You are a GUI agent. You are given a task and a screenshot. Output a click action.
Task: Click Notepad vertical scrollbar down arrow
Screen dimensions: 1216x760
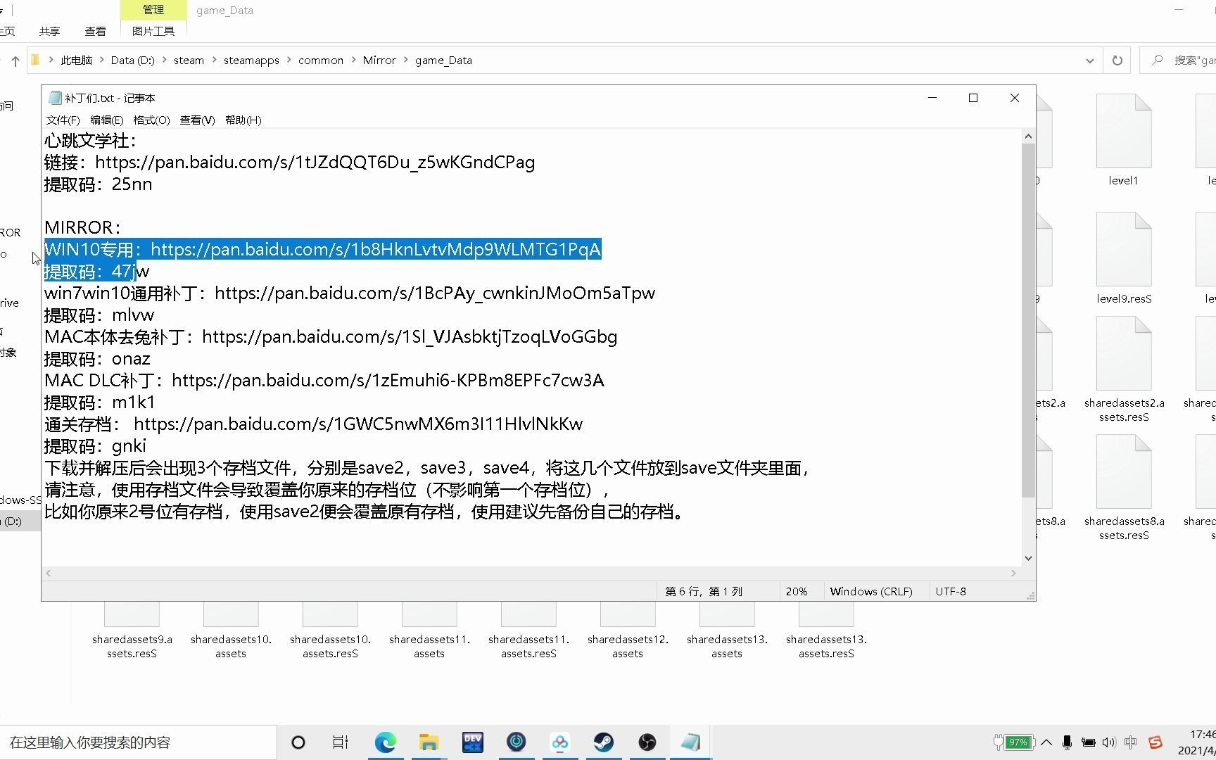1028,558
